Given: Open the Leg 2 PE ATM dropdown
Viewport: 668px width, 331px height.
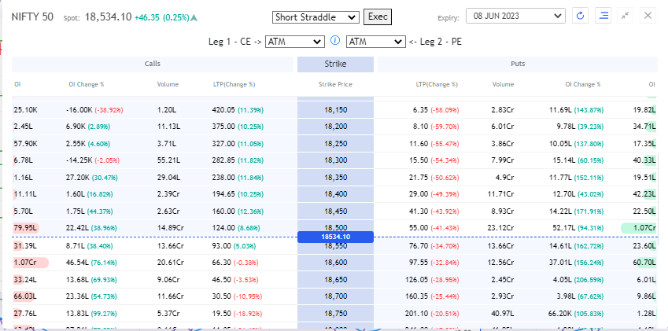Looking at the screenshot, I should click(x=376, y=42).
